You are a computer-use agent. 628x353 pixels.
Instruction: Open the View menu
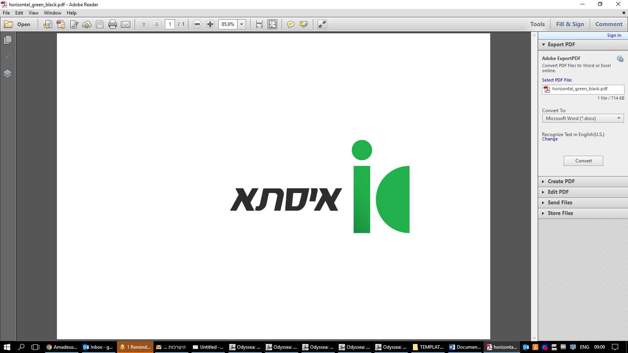tap(33, 13)
